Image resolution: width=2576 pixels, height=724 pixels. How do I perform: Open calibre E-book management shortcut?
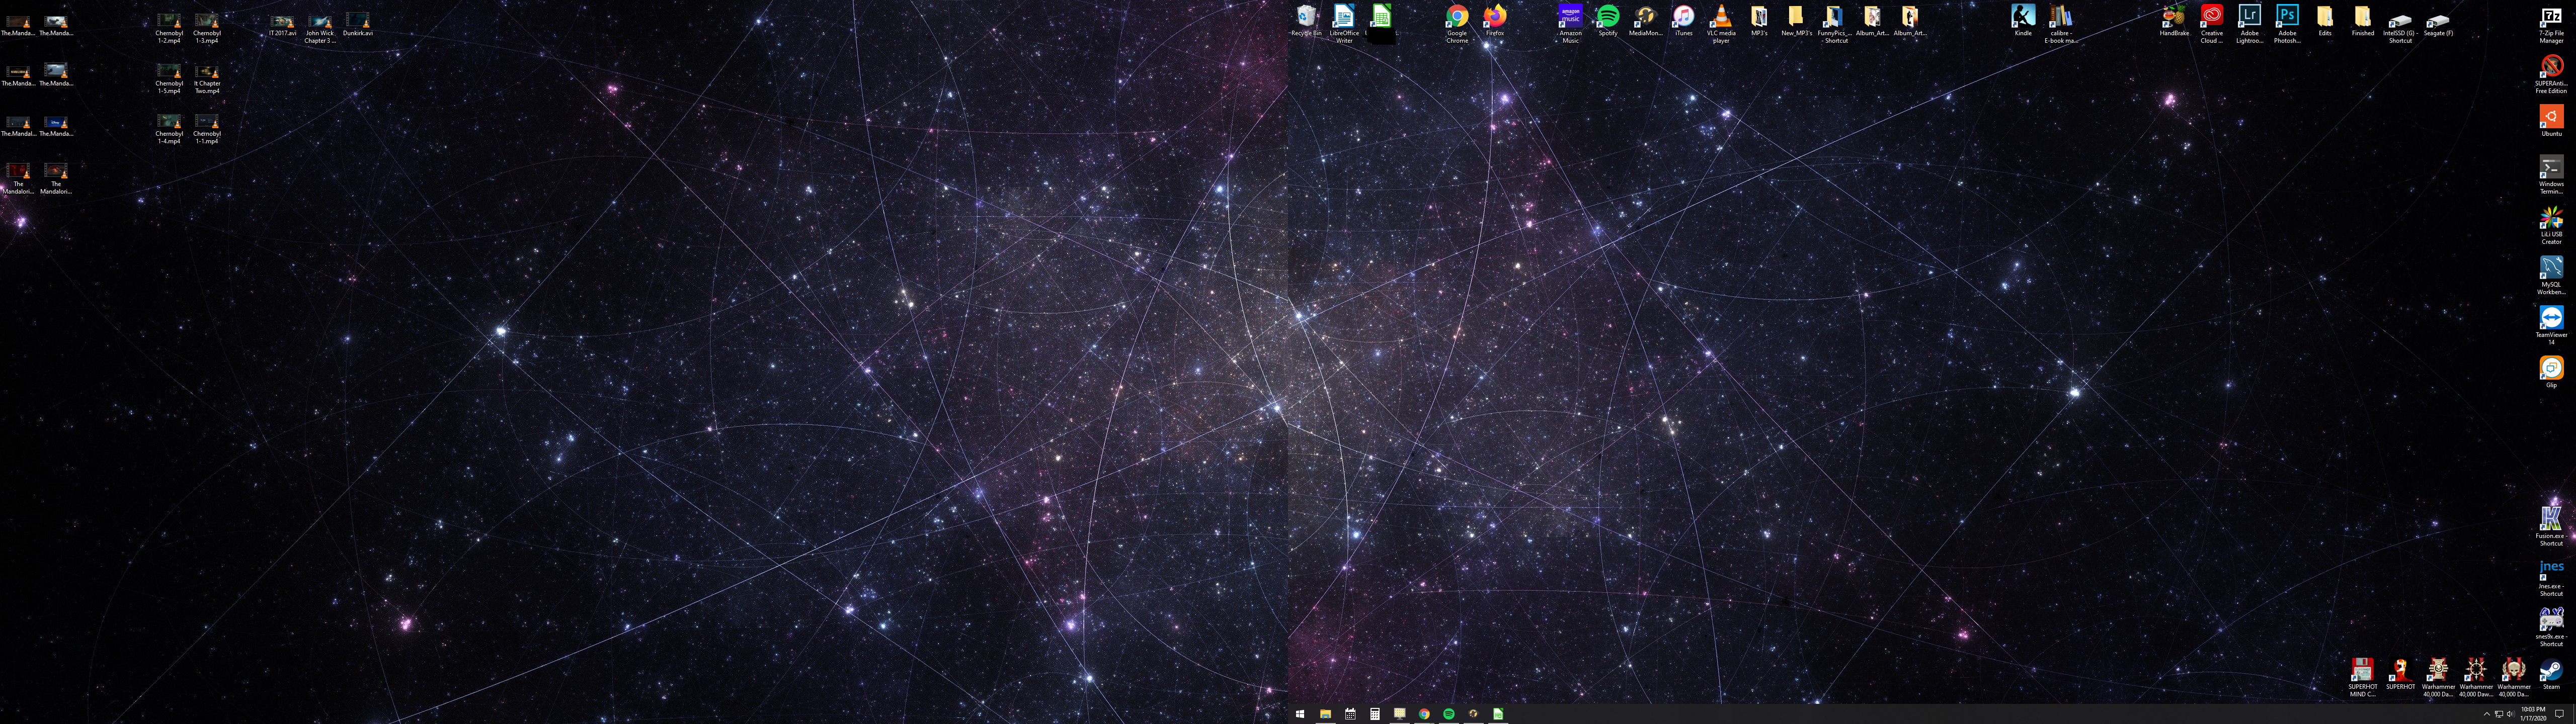coord(2060,24)
